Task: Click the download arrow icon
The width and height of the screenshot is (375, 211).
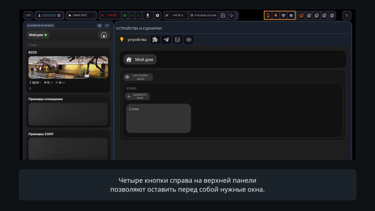Action: 148,15
